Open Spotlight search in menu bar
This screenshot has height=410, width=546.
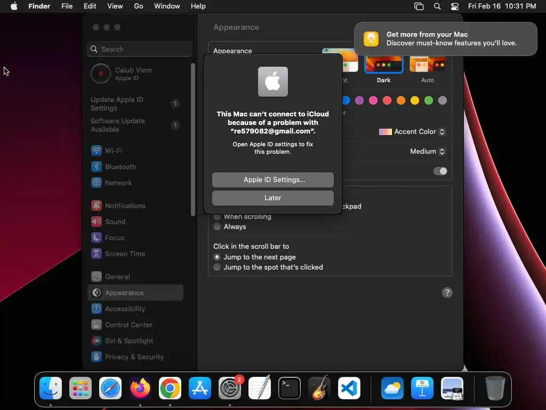[x=437, y=6]
